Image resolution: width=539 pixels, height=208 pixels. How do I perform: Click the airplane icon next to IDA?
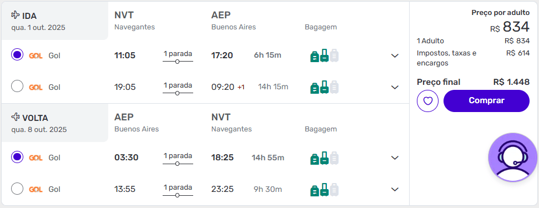pyautogui.click(x=16, y=15)
